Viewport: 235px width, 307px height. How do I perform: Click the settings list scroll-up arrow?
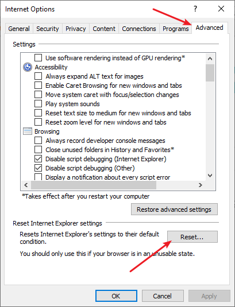click(x=210, y=59)
